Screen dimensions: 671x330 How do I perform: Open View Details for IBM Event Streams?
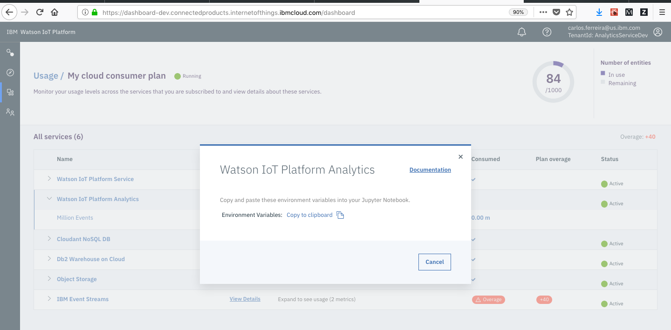(x=245, y=299)
